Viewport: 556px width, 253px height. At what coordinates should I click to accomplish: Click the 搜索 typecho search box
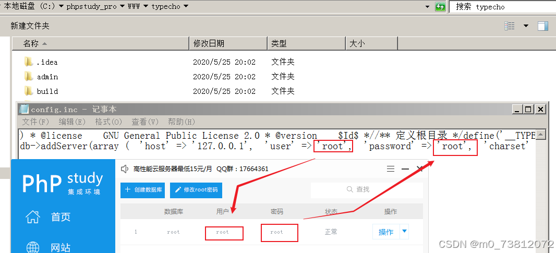(502, 7)
